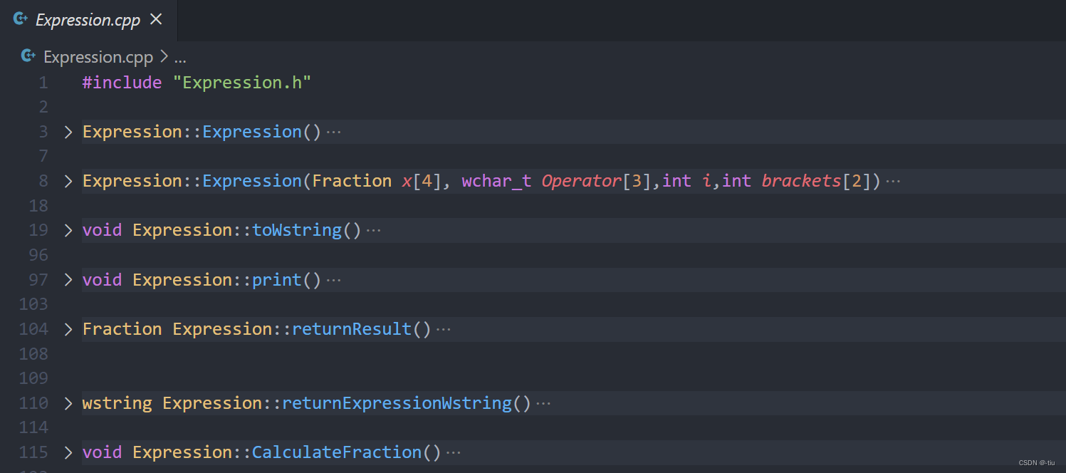Click the Fraction return type on line 104
This screenshot has width=1066, height=473.
[x=122, y=329]
